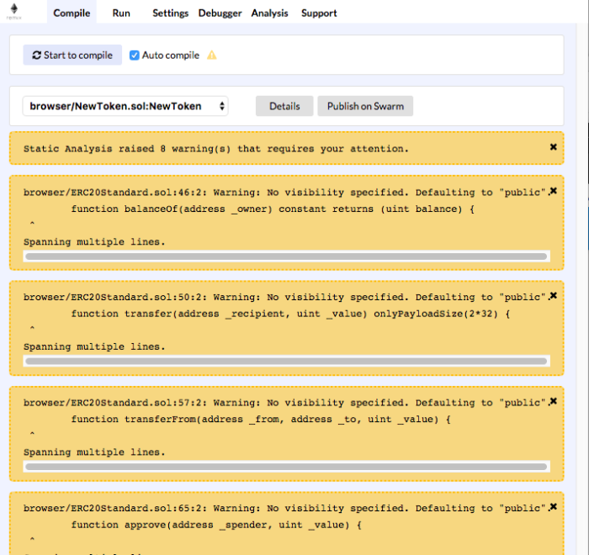Go to the Debugger tab
This screenshot has width=589, height=555.
click(220, 13)
